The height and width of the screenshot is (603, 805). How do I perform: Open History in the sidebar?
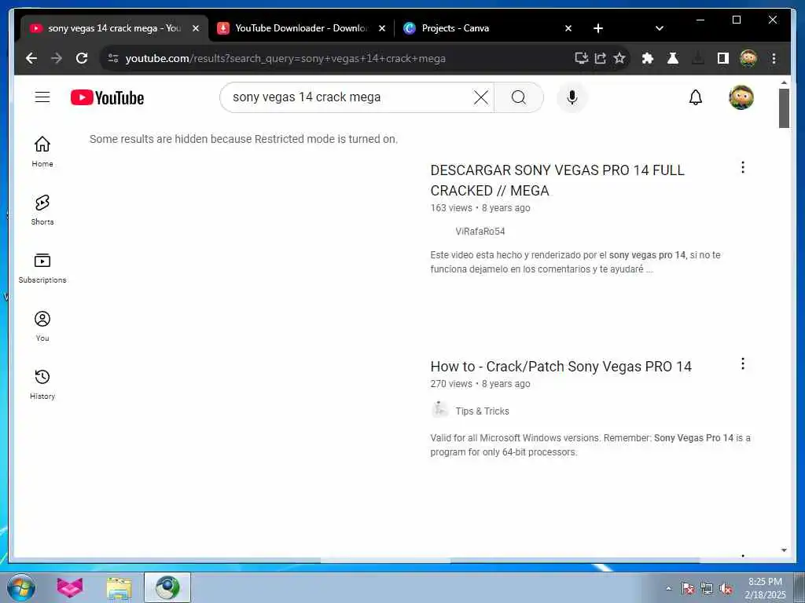(x=42, y=384)
